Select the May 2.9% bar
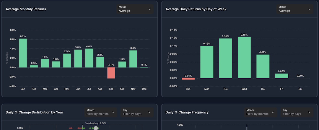The width and height of the screenshot is (319, 130). point(67,61)
